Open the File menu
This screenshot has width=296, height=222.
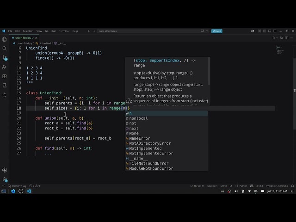[10, 31]
